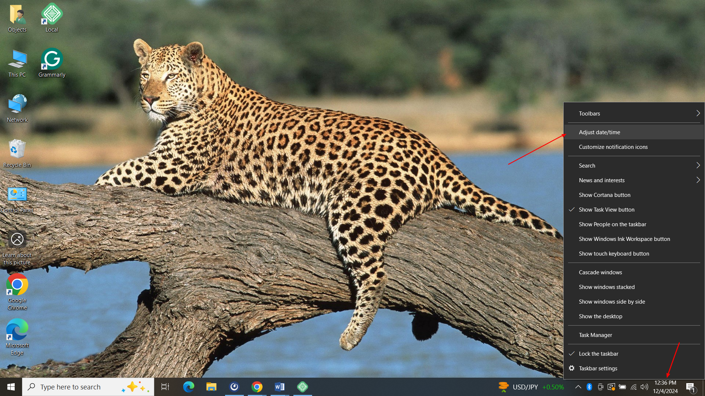Toggle Show Windows Ink Workspace button

pos(634,239)
